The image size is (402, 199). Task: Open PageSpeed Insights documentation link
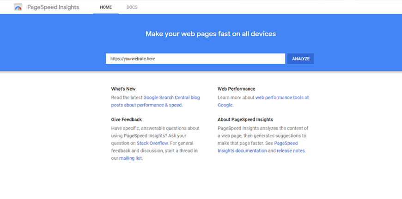tap(258, 147)
